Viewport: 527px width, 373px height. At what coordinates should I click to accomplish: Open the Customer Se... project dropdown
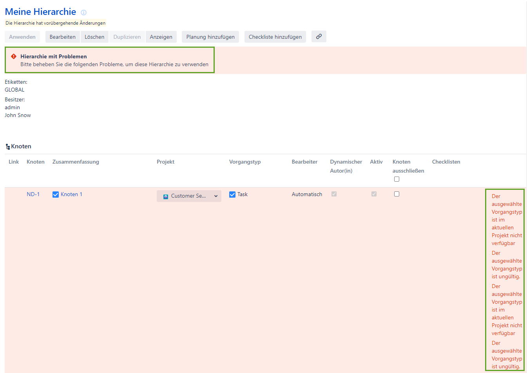(x=188, y=196)
